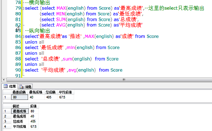
Task: Click the horizontal scrollbar left arrow
Action: pyautogui.click(x=4, y=80)
